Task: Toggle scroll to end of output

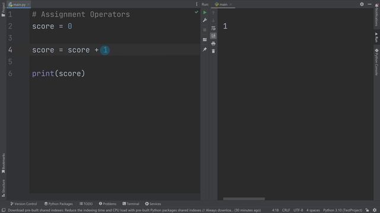Action: click(x=213, y=35)
